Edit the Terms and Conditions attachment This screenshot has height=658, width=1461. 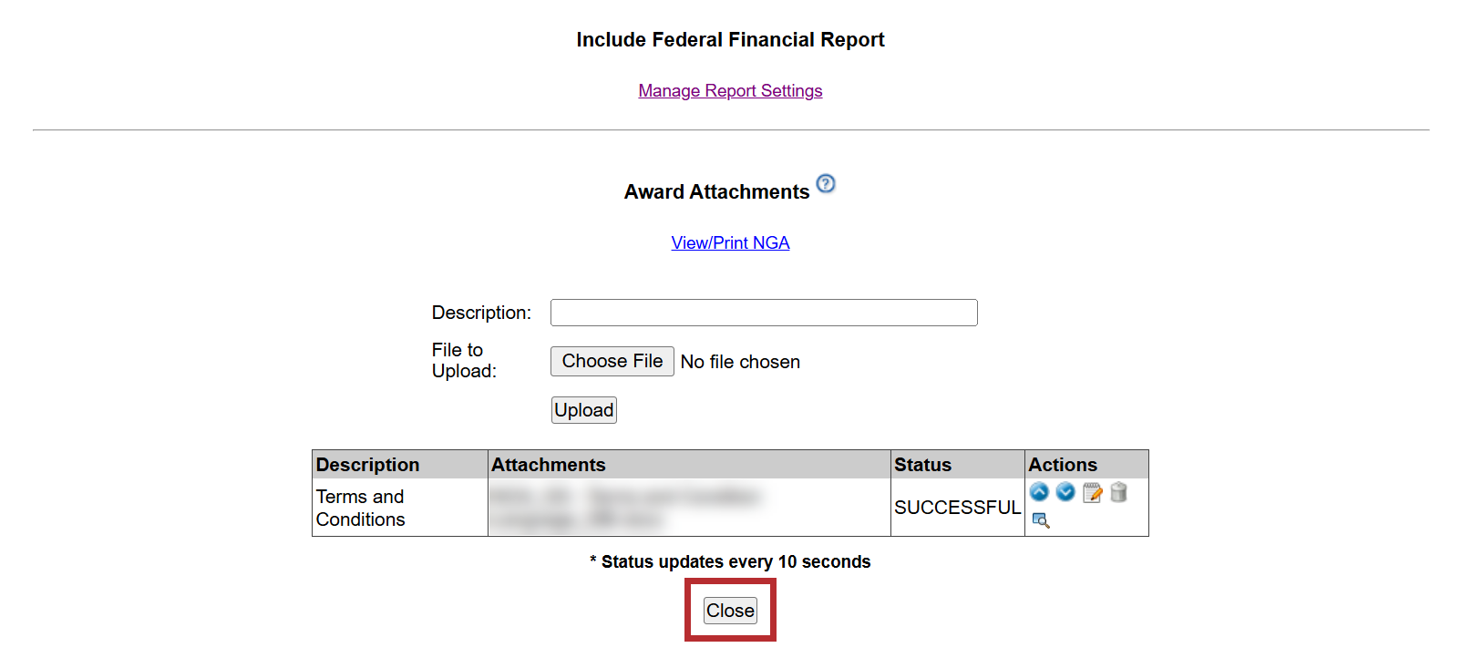pyautogui.click(x=1092, y=493)
